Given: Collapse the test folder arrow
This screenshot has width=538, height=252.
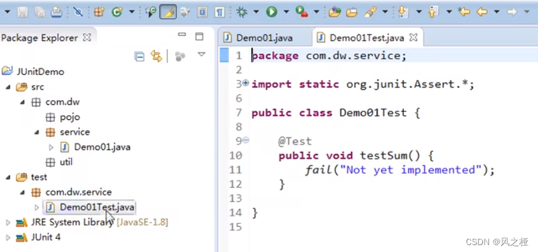Looking at the screenshot, I should 8,177.
